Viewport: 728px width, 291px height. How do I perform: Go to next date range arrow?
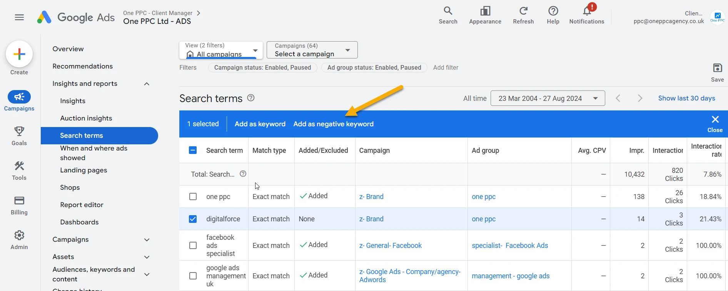(x=640, y=98)
